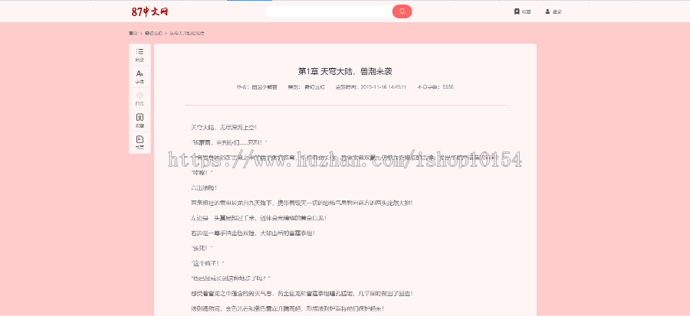Click the login user icon in header

click(547, 11)
